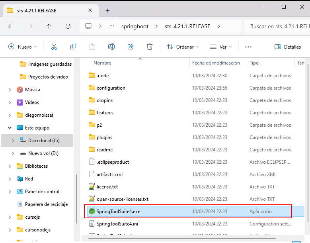
Task: Refresh the current folder view
Action: pyautogui.click(x=68, y=26)
